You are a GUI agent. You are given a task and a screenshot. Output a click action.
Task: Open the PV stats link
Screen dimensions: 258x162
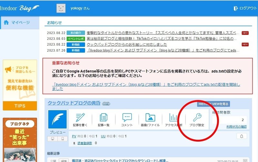pyautogui.click(x=74, y=136)
